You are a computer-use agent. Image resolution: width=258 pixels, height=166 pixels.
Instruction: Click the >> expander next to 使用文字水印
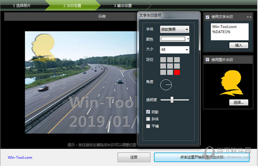[x=249, y=17]
